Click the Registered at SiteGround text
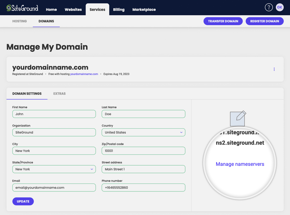 (27, 74)
